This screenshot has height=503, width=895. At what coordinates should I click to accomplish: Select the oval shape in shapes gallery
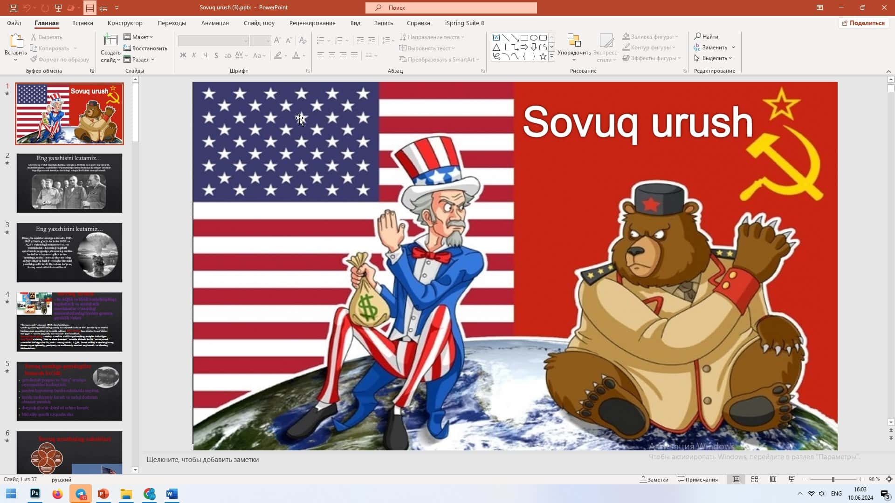tap(534, 38)
